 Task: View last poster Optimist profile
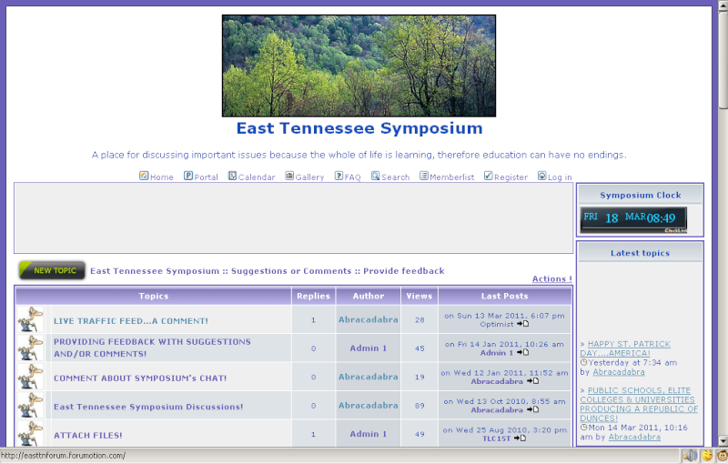(497, 324)
